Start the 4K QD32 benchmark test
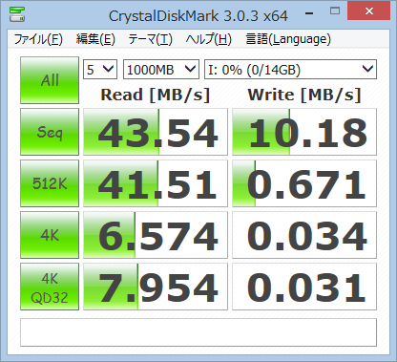The image size is (397, 362). [x=50, y=287]
